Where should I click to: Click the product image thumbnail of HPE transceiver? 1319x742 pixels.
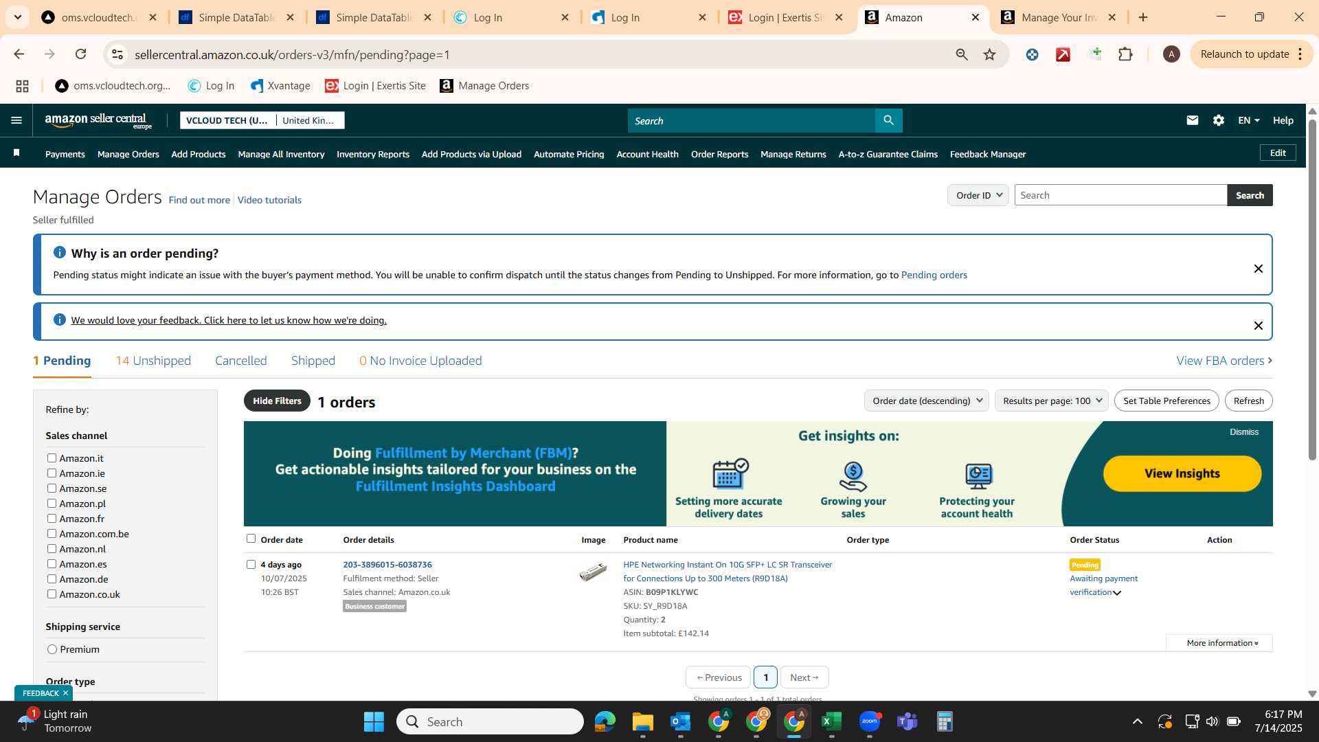(593, 572)
